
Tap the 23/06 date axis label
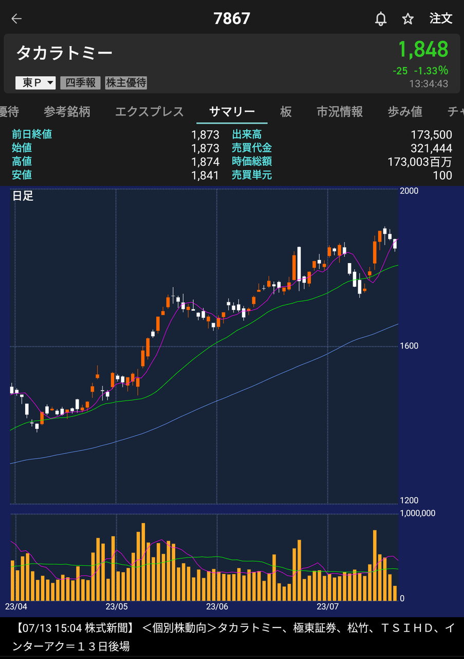tap(216, 606)
